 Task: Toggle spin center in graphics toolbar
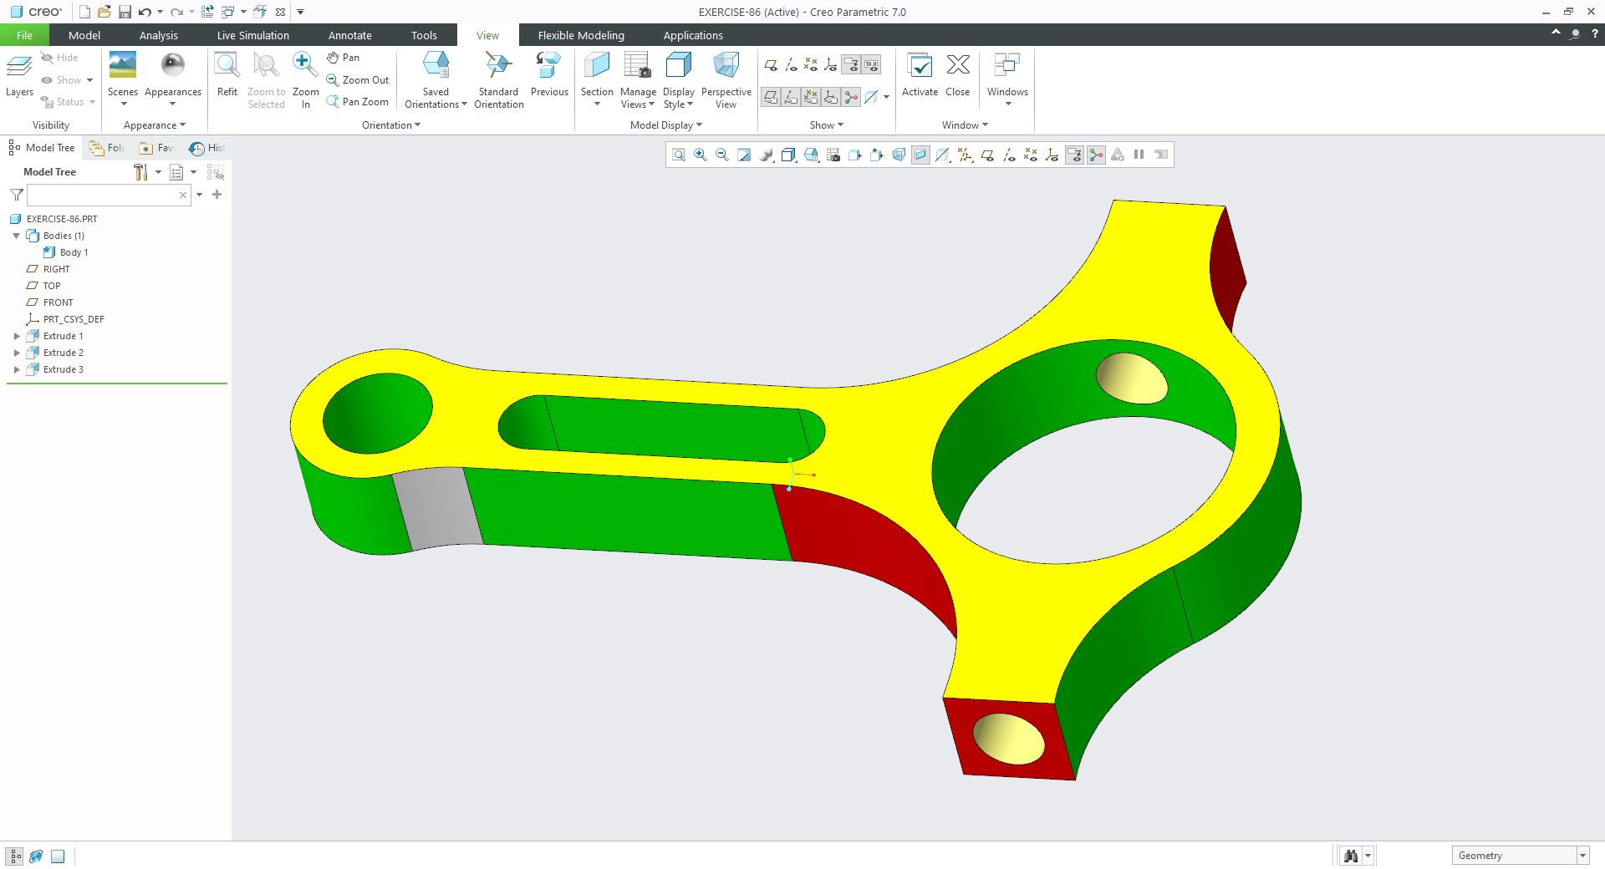pyautogui.click(x=1096, y=155)
